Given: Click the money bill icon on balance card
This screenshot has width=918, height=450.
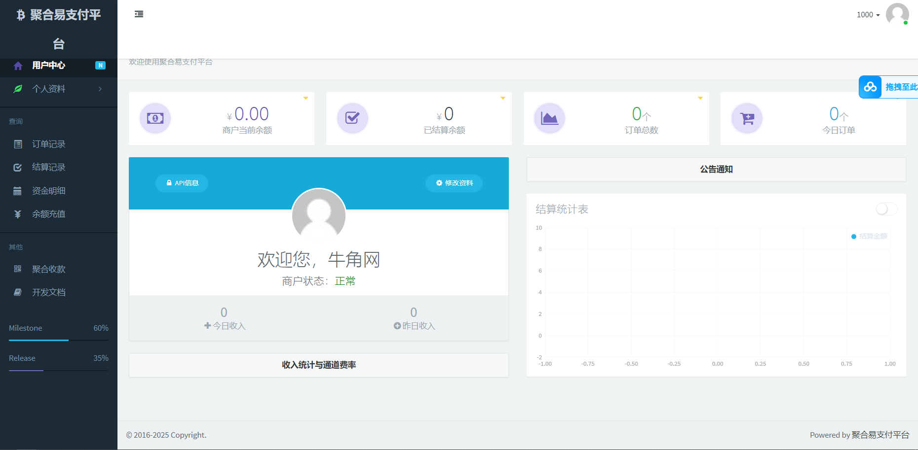Looking at the screenshot, I should click(x=155, y=118).
